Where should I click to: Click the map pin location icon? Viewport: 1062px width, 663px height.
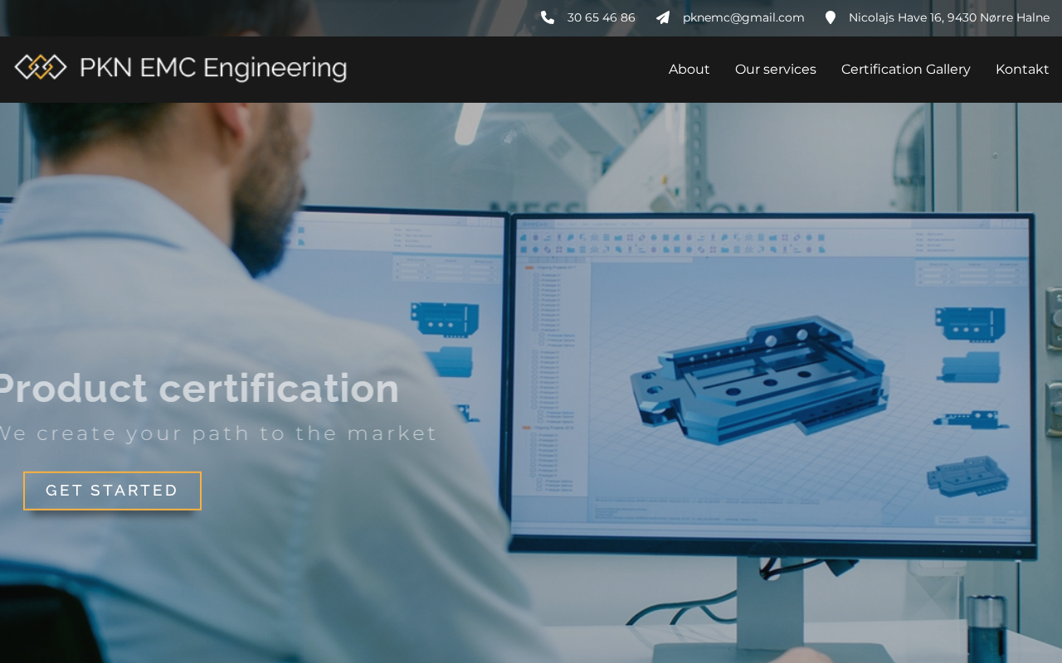tap(831, 17)
